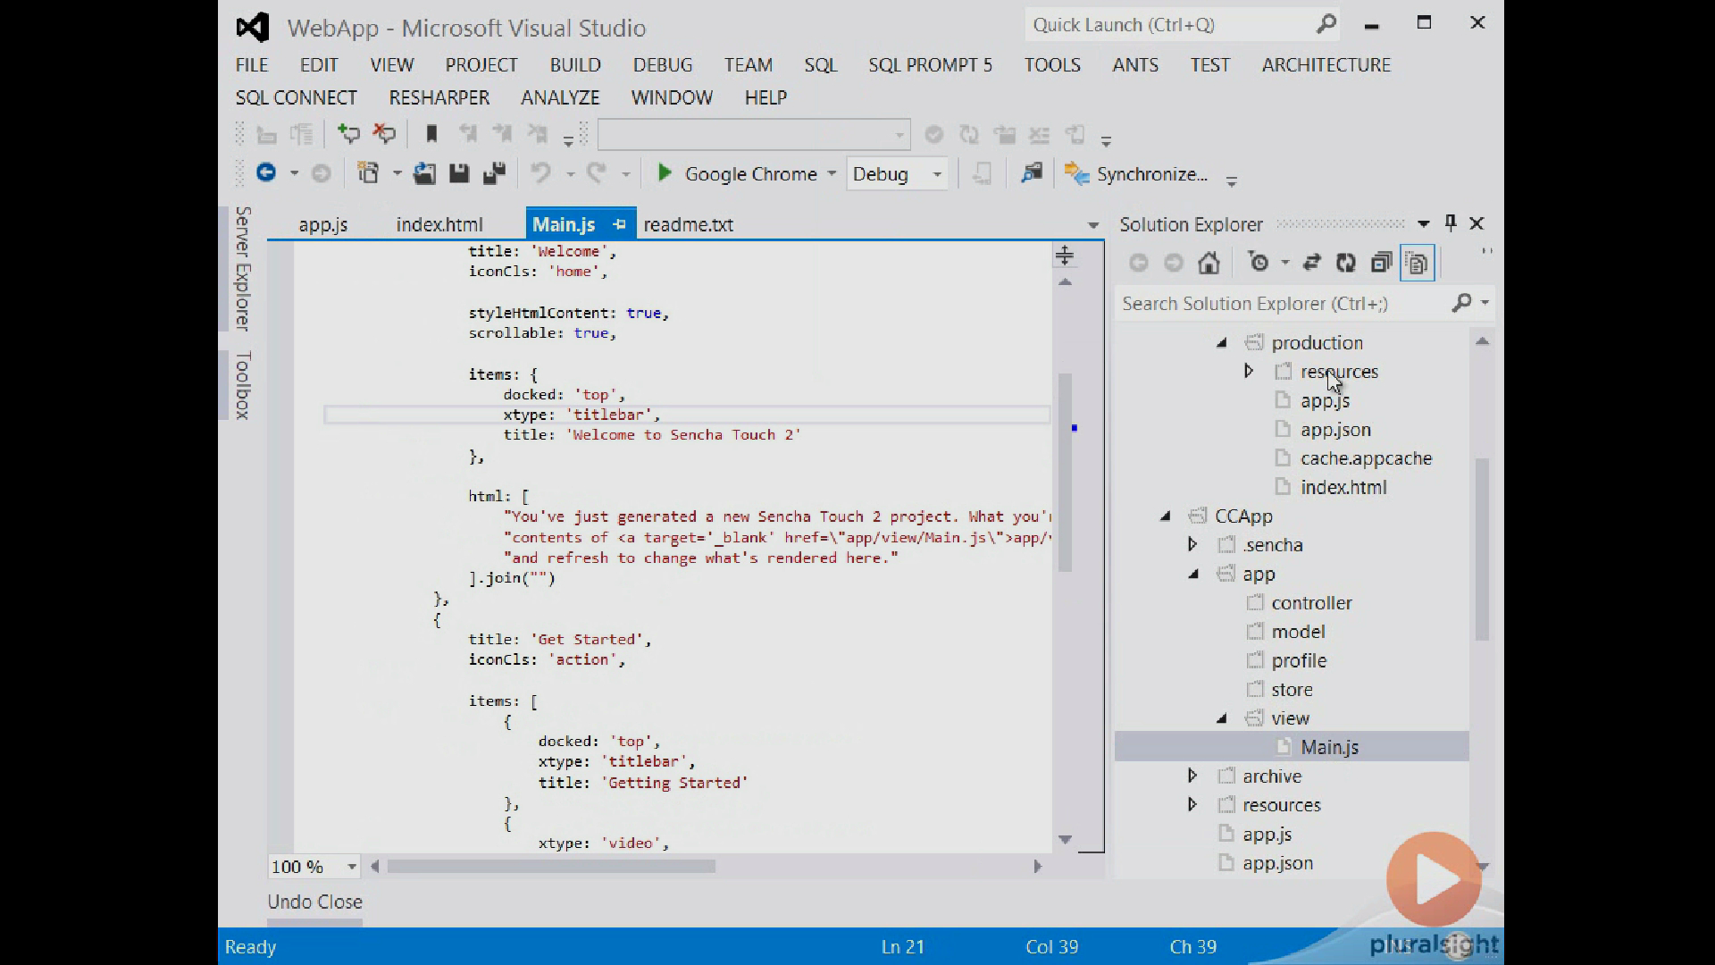The width and height of the screenshot is (1715, 965).
Task: Click the editor horizontal scrollbar thumb
Action: click(x=551, y=867)
